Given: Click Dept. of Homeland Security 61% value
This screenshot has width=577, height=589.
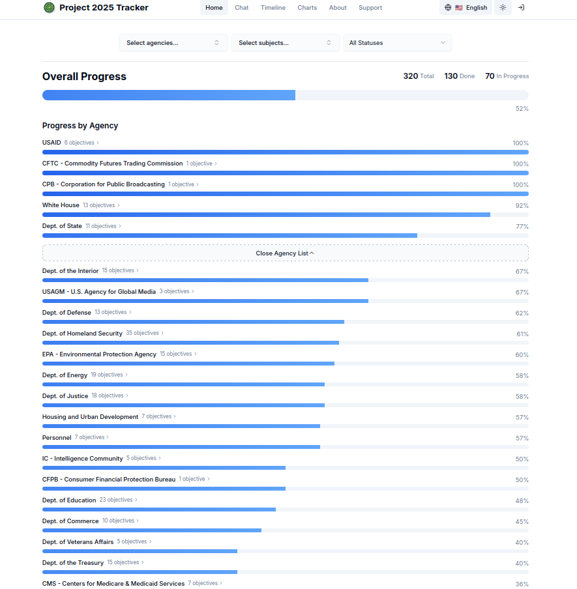Looking at the screenshot, I should (x=522, y=334).
